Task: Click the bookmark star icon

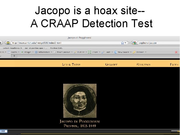Action: [x=122, y=43]
